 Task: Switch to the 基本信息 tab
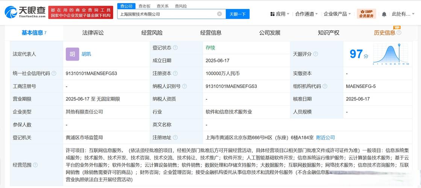click(34, 33)
